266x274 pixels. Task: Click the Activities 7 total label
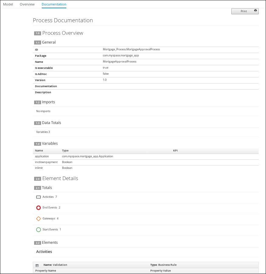point(50,197)
